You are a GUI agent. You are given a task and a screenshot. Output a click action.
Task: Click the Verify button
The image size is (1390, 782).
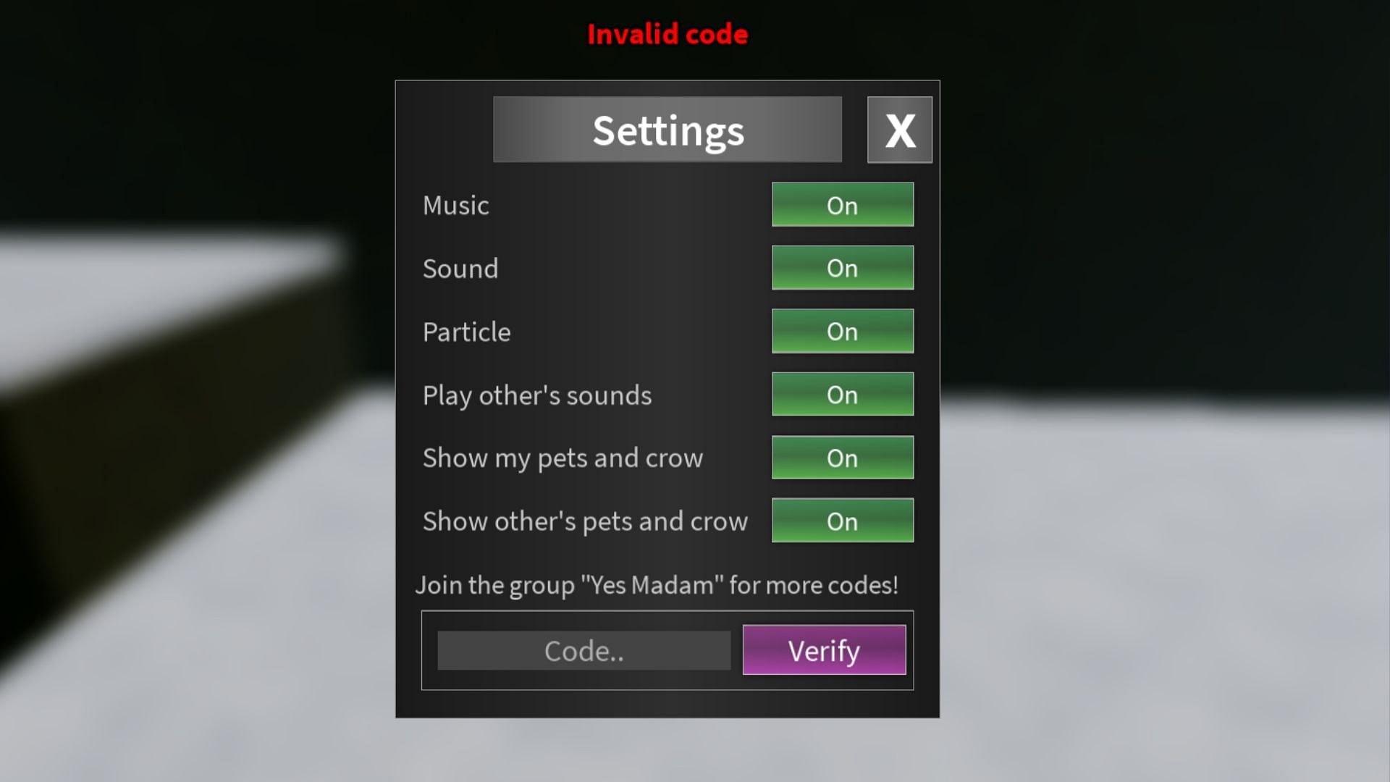pyautogui.click(x=824, y=649)
